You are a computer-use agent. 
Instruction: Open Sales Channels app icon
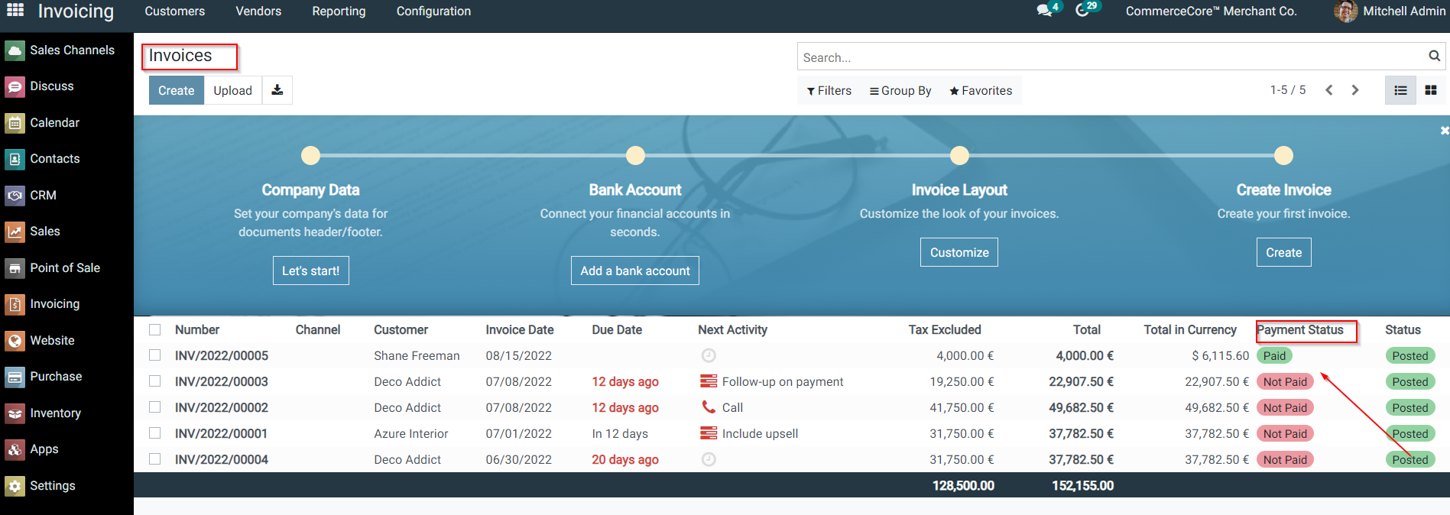pyautogui.click(x=15, y=50)
